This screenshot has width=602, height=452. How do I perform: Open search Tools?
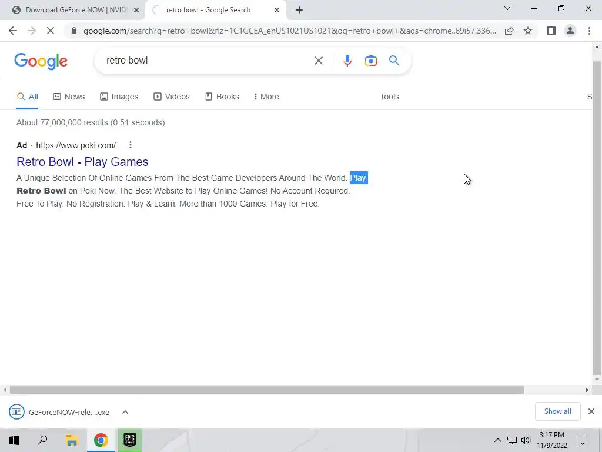(389, 97)
